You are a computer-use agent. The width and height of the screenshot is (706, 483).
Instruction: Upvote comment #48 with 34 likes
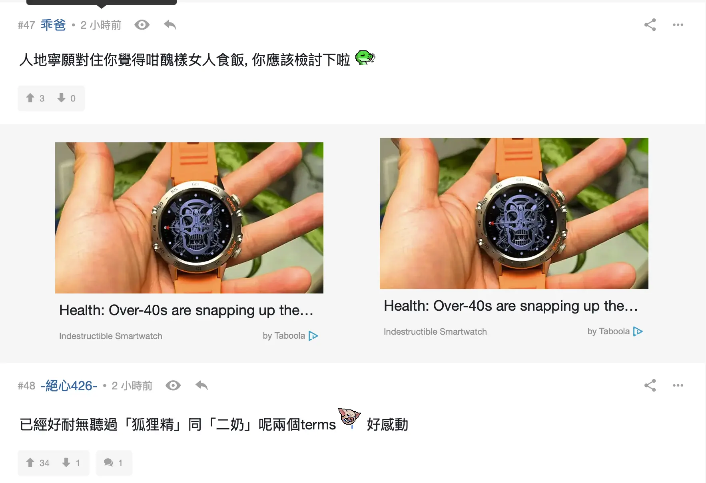click(x=38, y=463)
